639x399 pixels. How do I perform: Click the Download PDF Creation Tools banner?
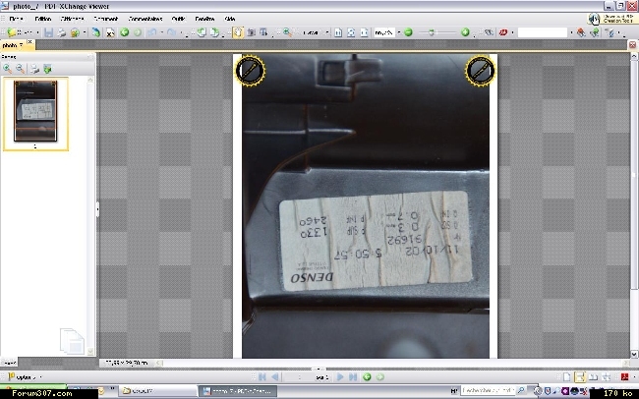610,19
